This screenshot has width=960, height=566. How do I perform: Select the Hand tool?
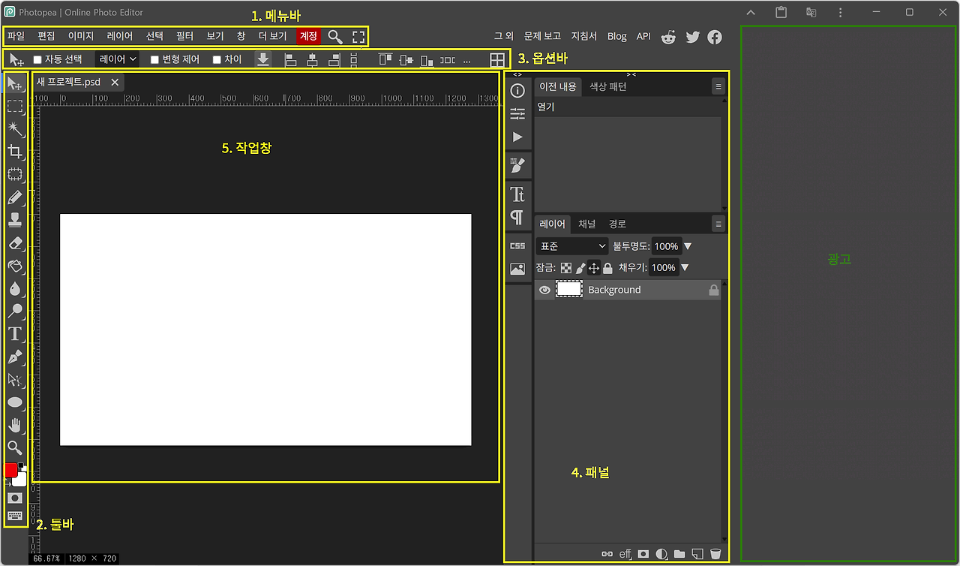coord(15,426)
